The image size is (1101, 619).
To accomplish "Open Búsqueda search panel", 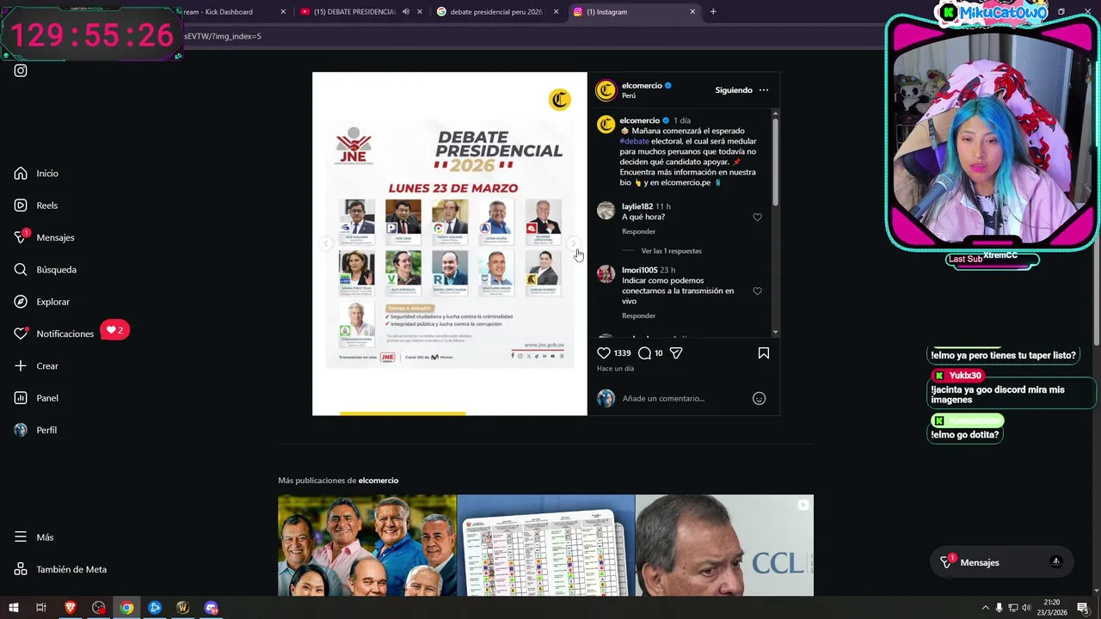I will coord(46,270).
